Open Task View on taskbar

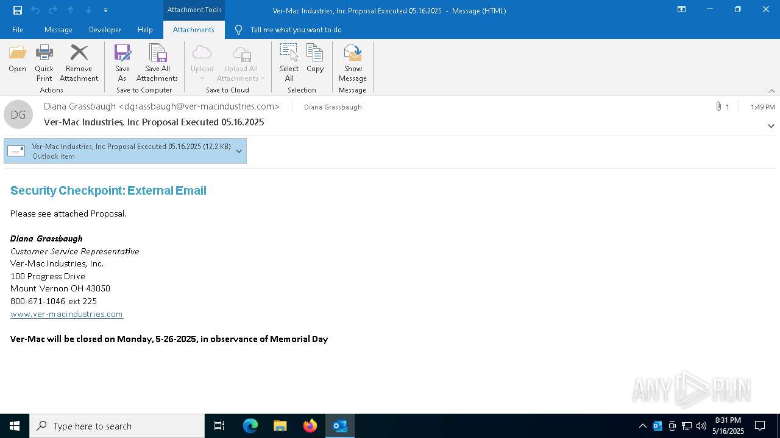pos(219,426)
